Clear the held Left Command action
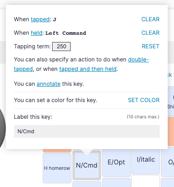The width and height of the screenshot is (174, 187). 150,33
